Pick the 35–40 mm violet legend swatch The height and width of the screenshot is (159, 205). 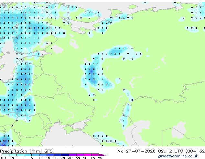80,155
